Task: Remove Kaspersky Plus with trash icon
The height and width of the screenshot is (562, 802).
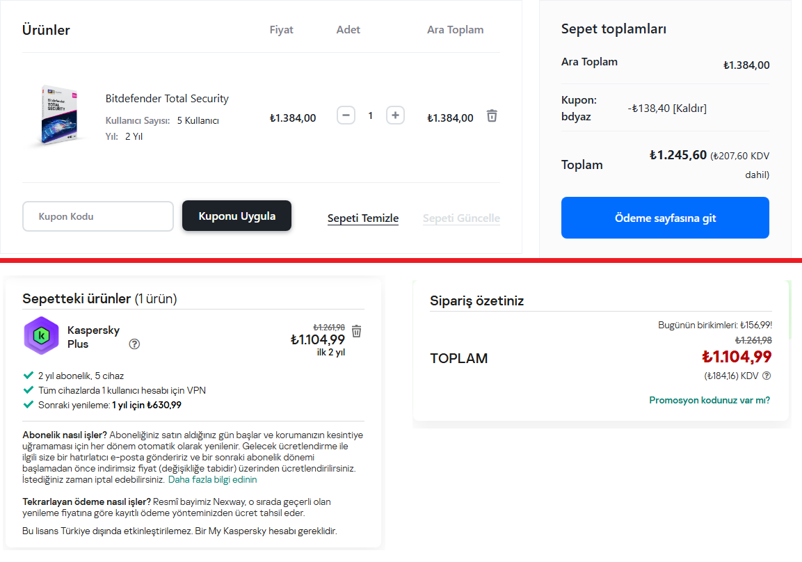Action: point(357,331)
